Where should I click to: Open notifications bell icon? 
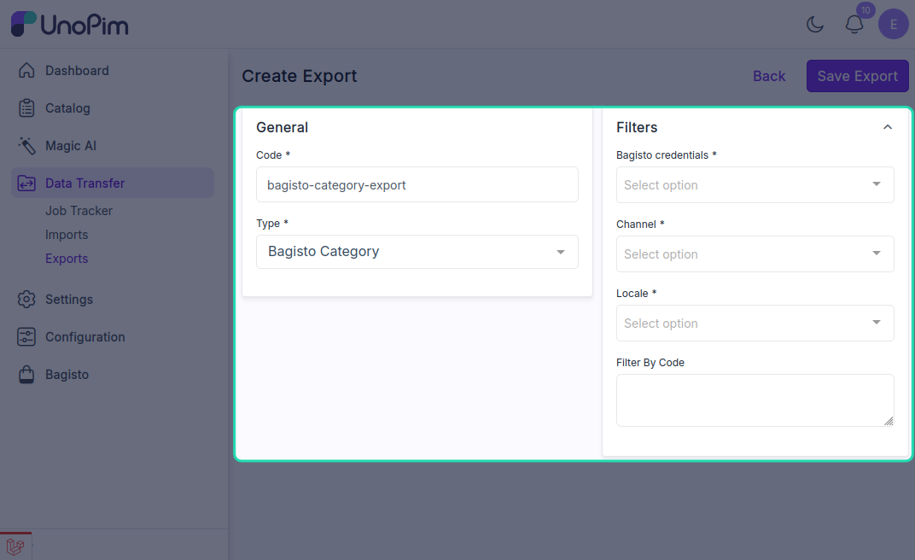point(854,25)
